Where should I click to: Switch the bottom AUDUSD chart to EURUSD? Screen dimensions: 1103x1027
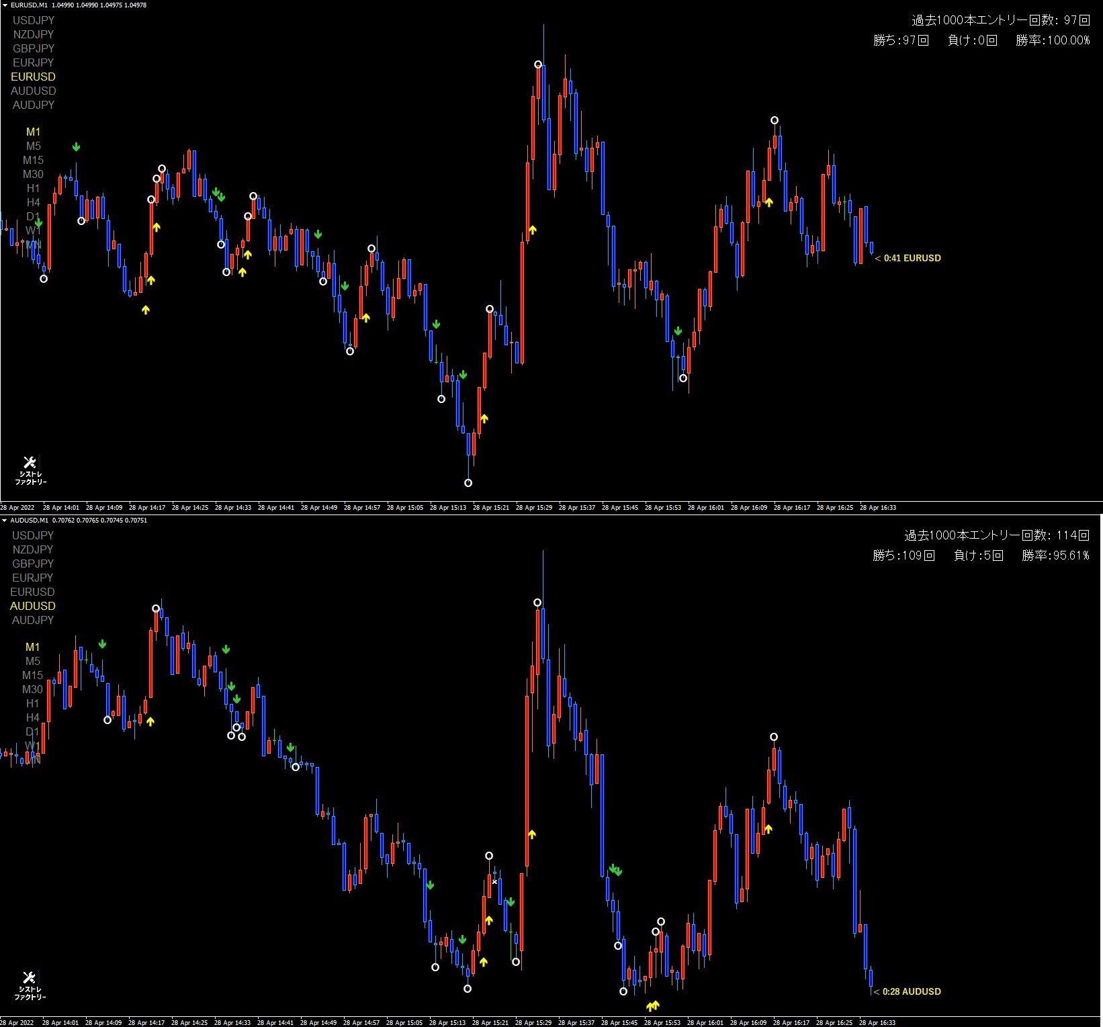click(x=33, y=592)
